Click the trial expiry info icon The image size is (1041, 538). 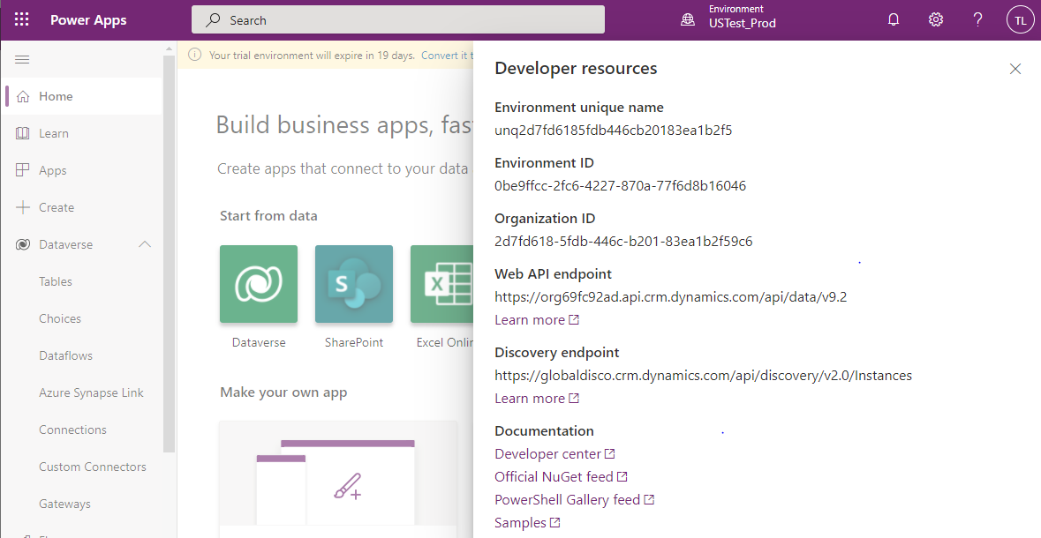click(x=194, y=55)
